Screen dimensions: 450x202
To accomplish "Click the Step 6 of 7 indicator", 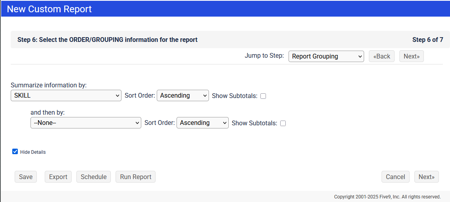I will pos(427,40).
